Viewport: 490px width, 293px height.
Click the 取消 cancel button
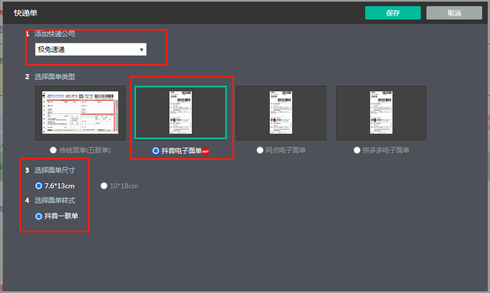coord(454,13)
